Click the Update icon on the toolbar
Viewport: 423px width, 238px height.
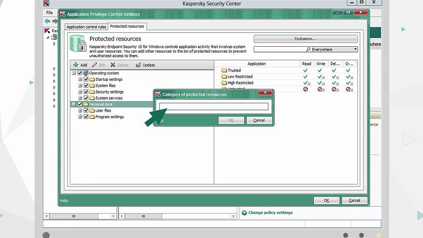pyautogui.click(x=138, y=65)
